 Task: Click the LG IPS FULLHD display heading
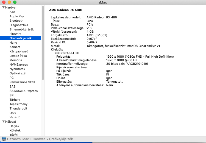tap(67, 53)
